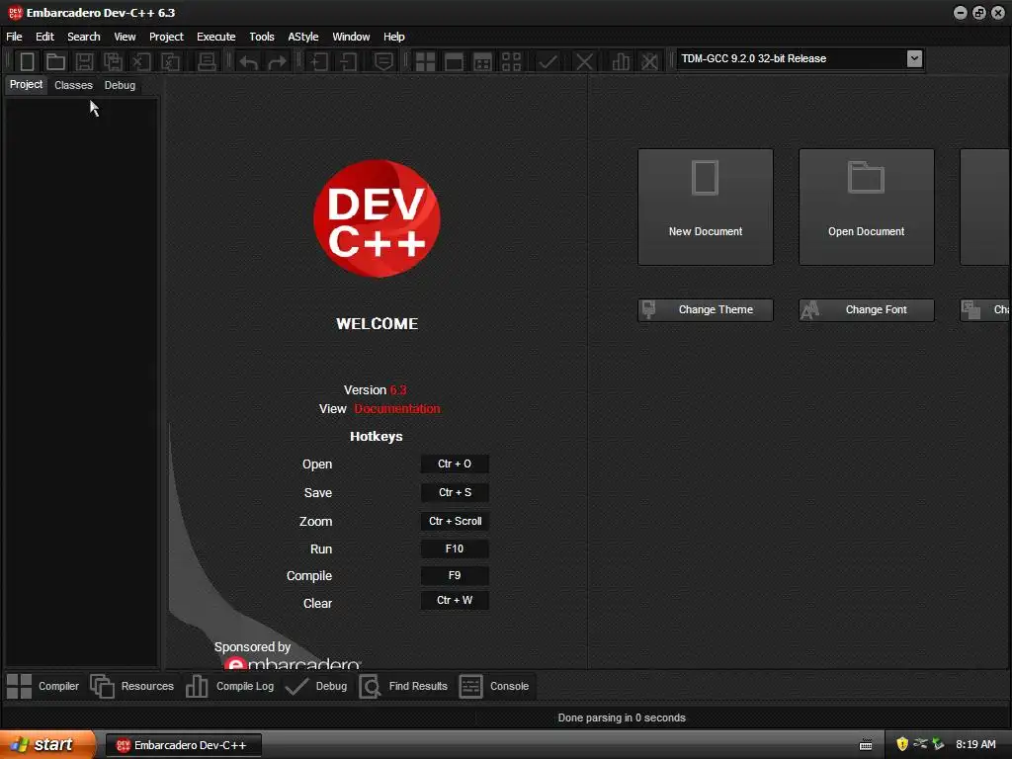Open the Search menu
Viewport: 1012px width, 759px height.
tap(84, 37)
